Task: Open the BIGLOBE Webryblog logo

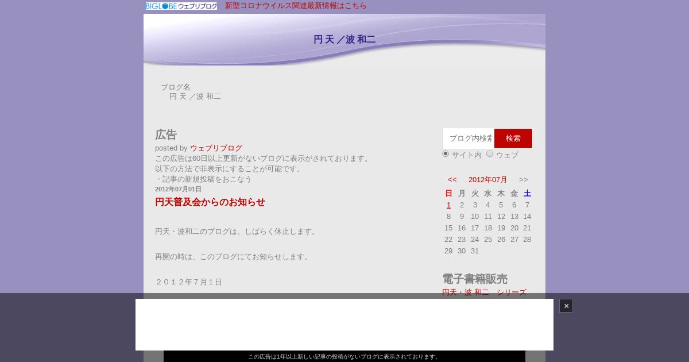Action: (x=181, y=6)
